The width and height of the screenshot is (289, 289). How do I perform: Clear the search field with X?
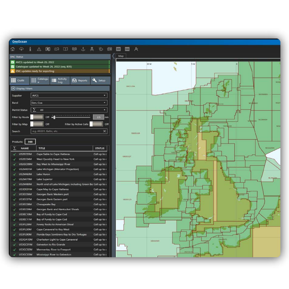click(105, 131)
